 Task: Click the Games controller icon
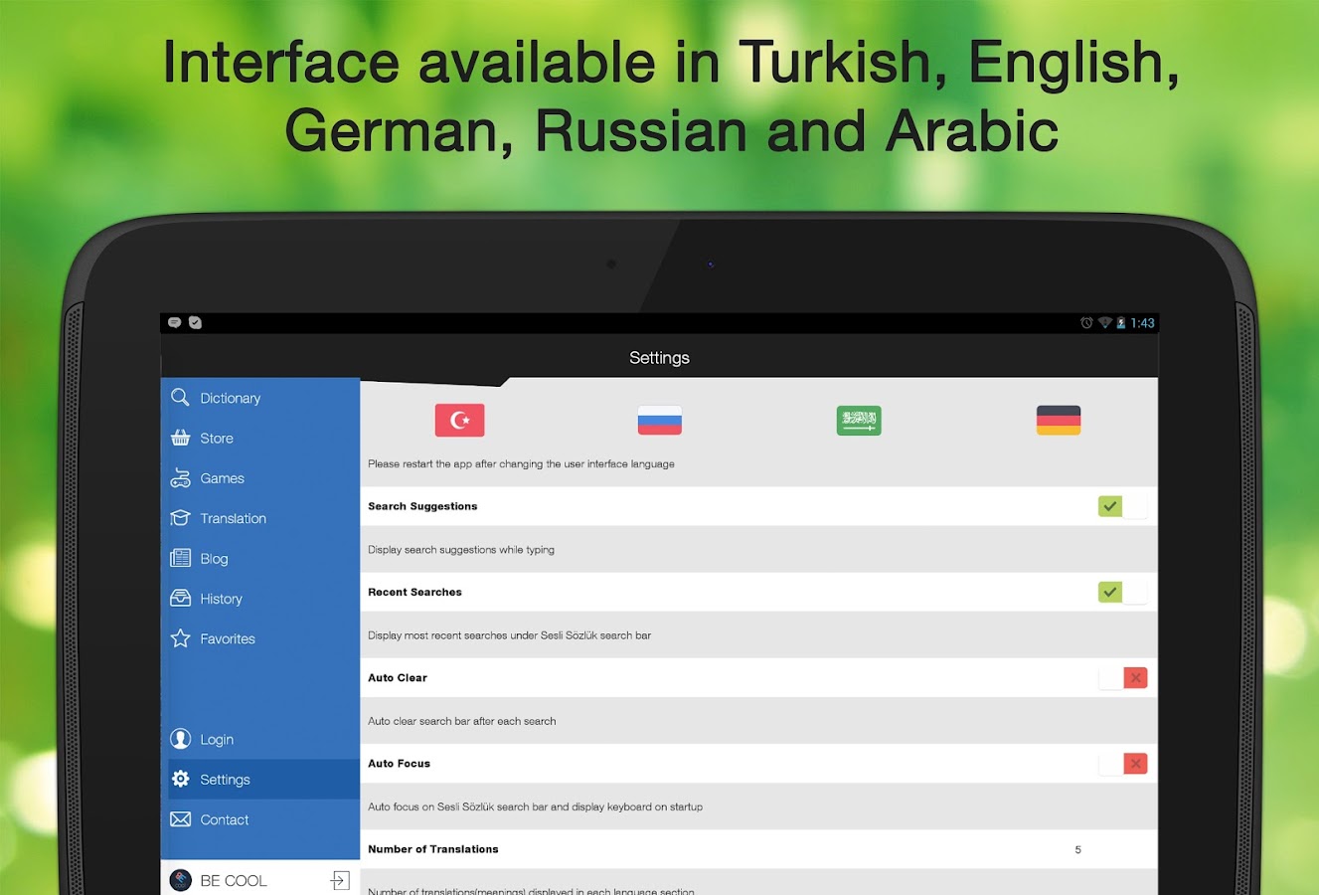pos(180,478)
